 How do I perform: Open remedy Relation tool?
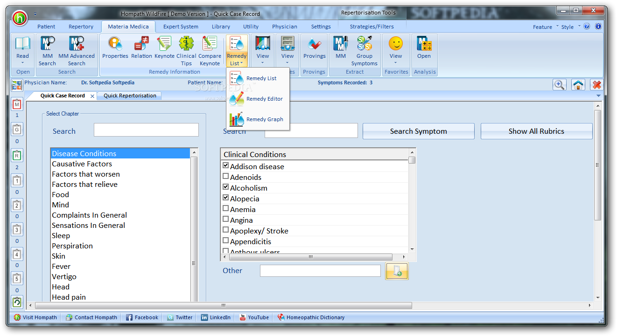click(141, 48)
